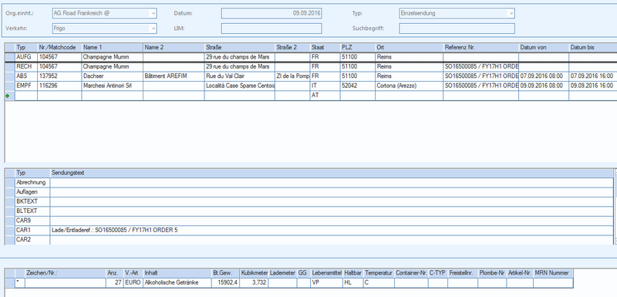Click HL in Haltbar column
This screenshot has height=297, width=617.
[353, 282]
